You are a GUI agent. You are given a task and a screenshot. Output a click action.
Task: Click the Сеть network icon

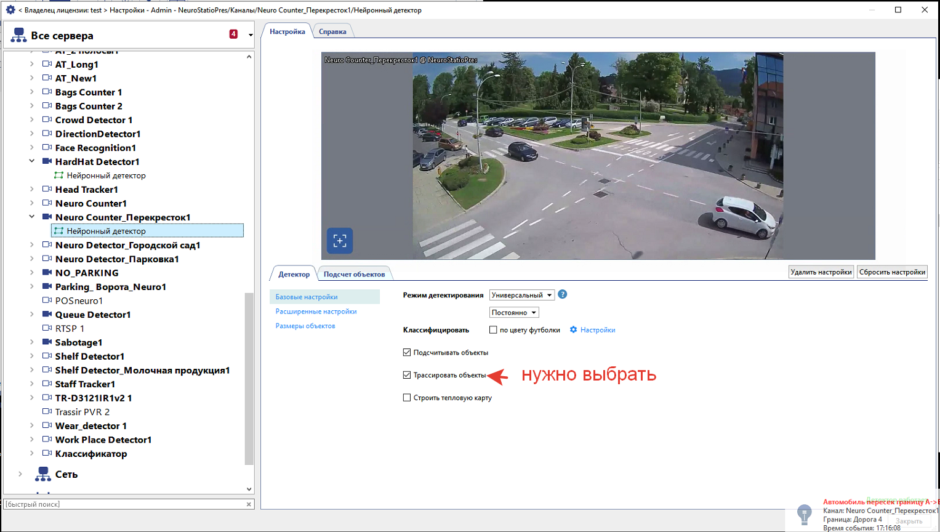[42, 474]
